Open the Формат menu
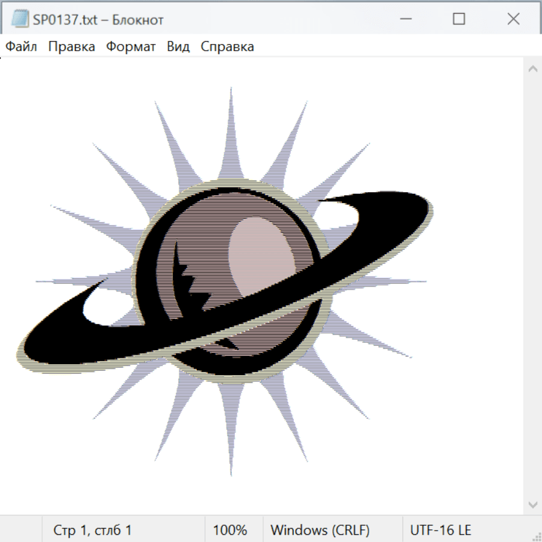 point(131,47)
